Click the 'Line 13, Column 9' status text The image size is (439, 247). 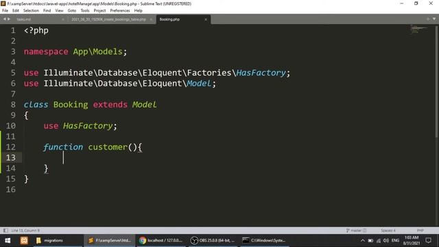(25, 231)
